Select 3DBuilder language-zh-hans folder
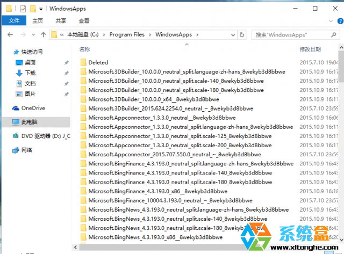Viewport: 344px width, 254px height. [x=187, y=71]
